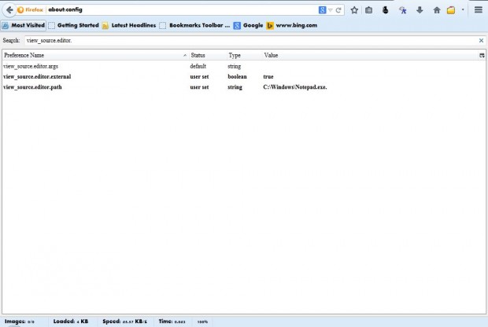Click 'string' type for editor.path
Viewport: 488px width, 327px height.
pos(235,87)
